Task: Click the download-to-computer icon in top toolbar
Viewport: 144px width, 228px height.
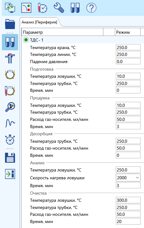Action: (x=10, y=8)
